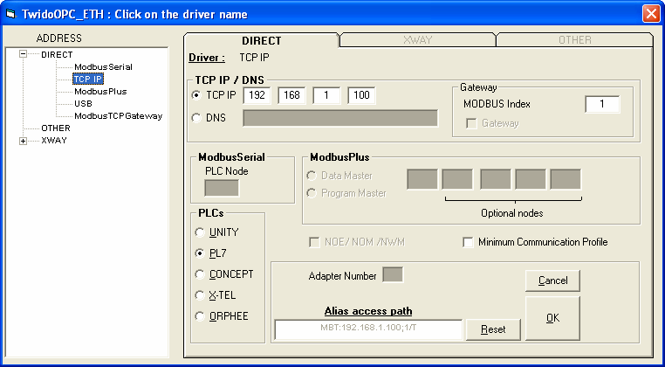Select ModbusTCPGateway driver in tree

tap(119, 116)
